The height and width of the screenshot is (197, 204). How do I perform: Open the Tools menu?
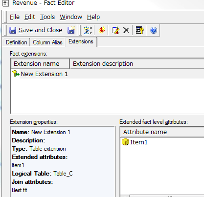(x=47, y=17)
